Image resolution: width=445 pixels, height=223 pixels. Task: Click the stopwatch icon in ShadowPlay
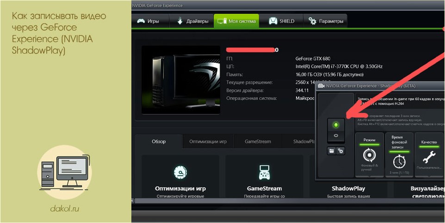(399, 161)
